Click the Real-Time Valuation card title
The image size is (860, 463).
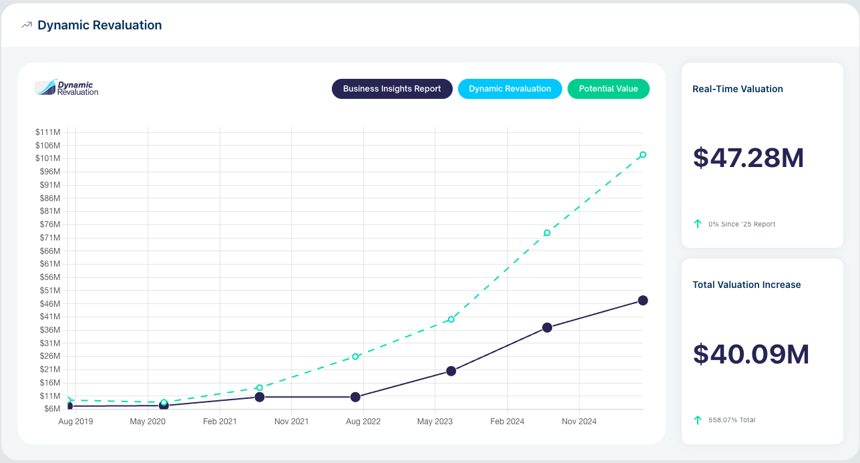click(x=738, y=89)
